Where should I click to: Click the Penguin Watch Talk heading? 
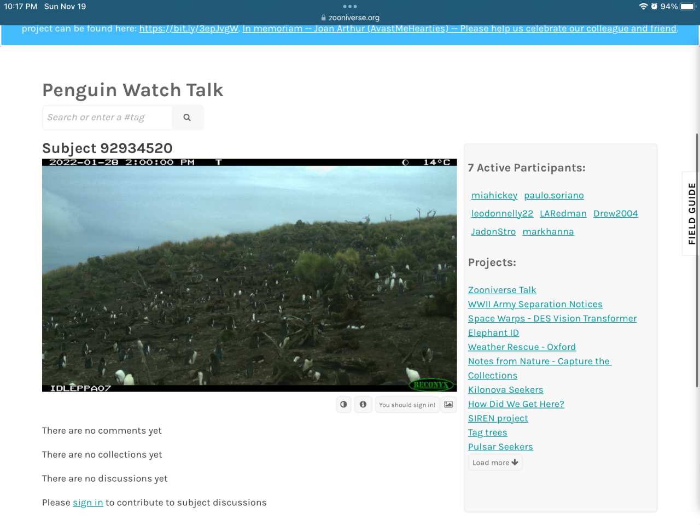click(x=133, y=90)
